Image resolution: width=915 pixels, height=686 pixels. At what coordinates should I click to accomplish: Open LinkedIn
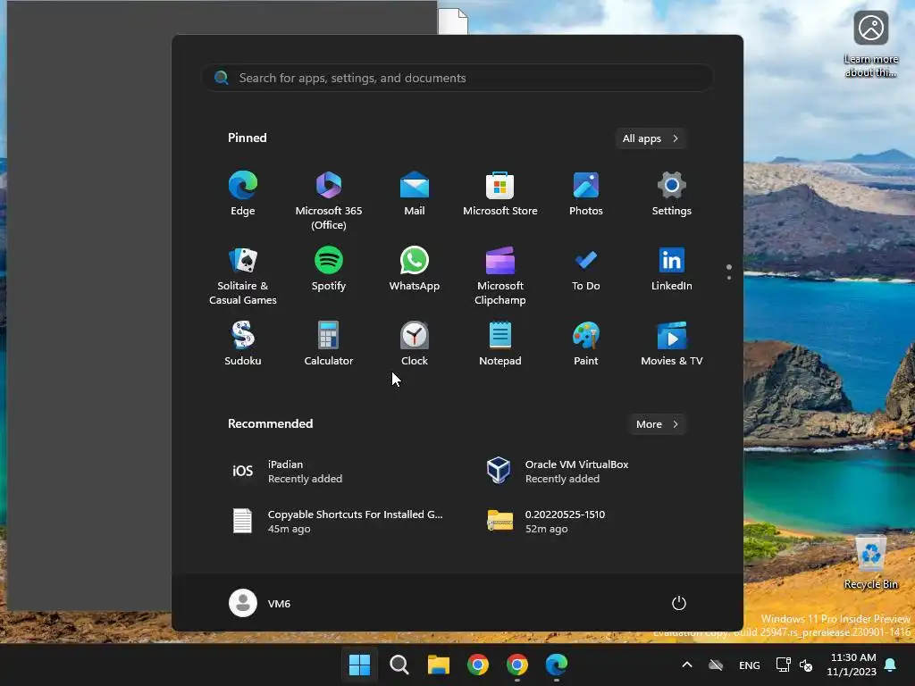pyautogui.click(x=672, y=269)
